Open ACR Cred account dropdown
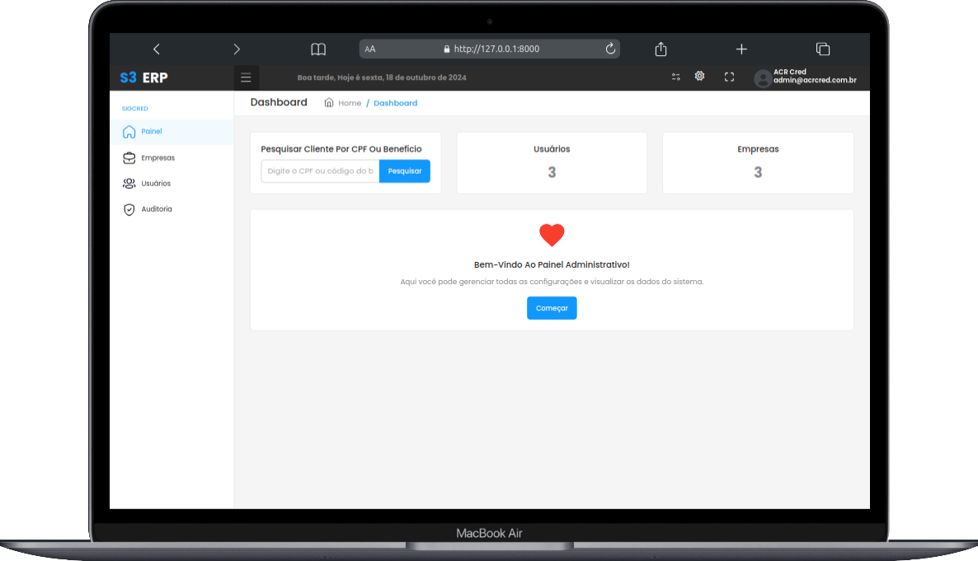Screen dimensions: 978x561 tap(815, 76)
